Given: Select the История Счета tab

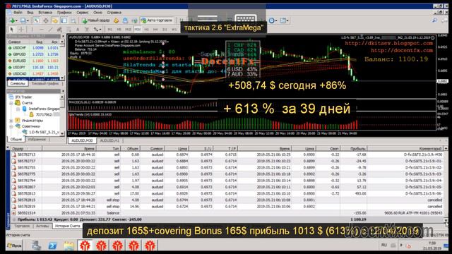Looking at the screenshot, I should click(68, 226).
